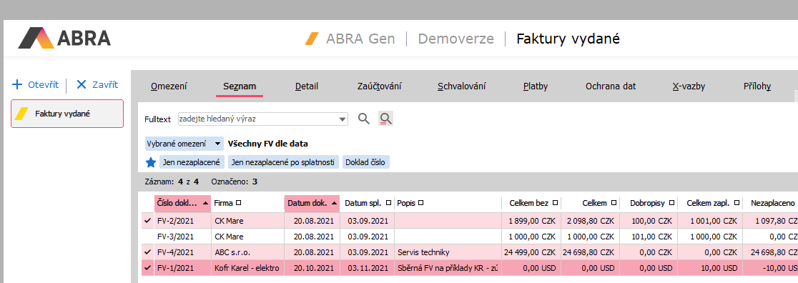
Task: Click the plus icon for Otevřít
Action: 17,84
